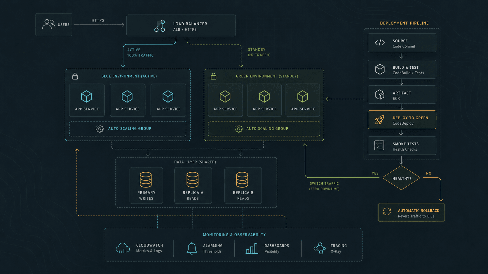This screenshot has width=488, height=274.
Task: Click the Replica A database icon
Action: (193, 180)
